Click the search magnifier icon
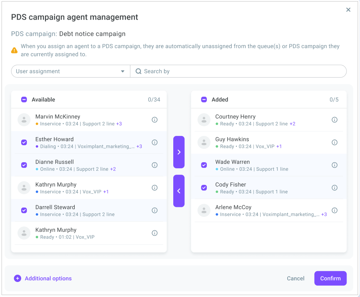 coord(139,71)
